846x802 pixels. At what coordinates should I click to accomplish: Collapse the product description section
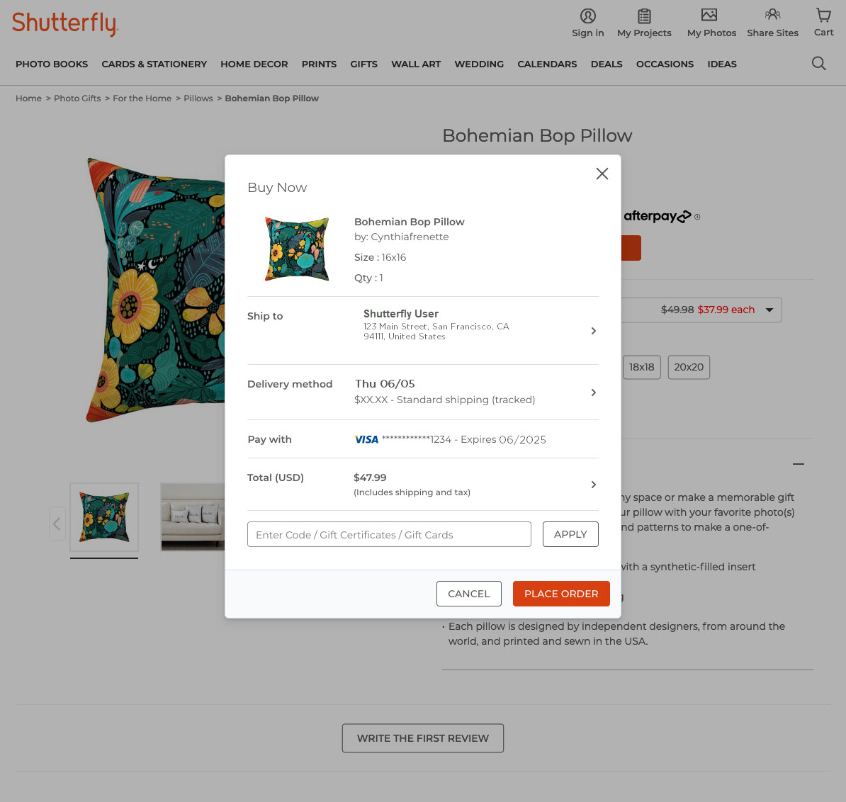[799, 464]
